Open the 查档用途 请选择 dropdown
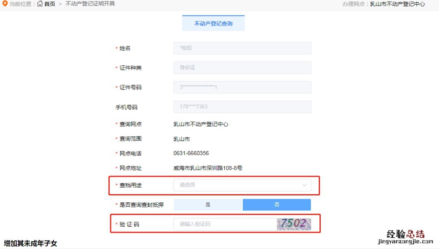439x249 pixels. [x=242, y=185]
